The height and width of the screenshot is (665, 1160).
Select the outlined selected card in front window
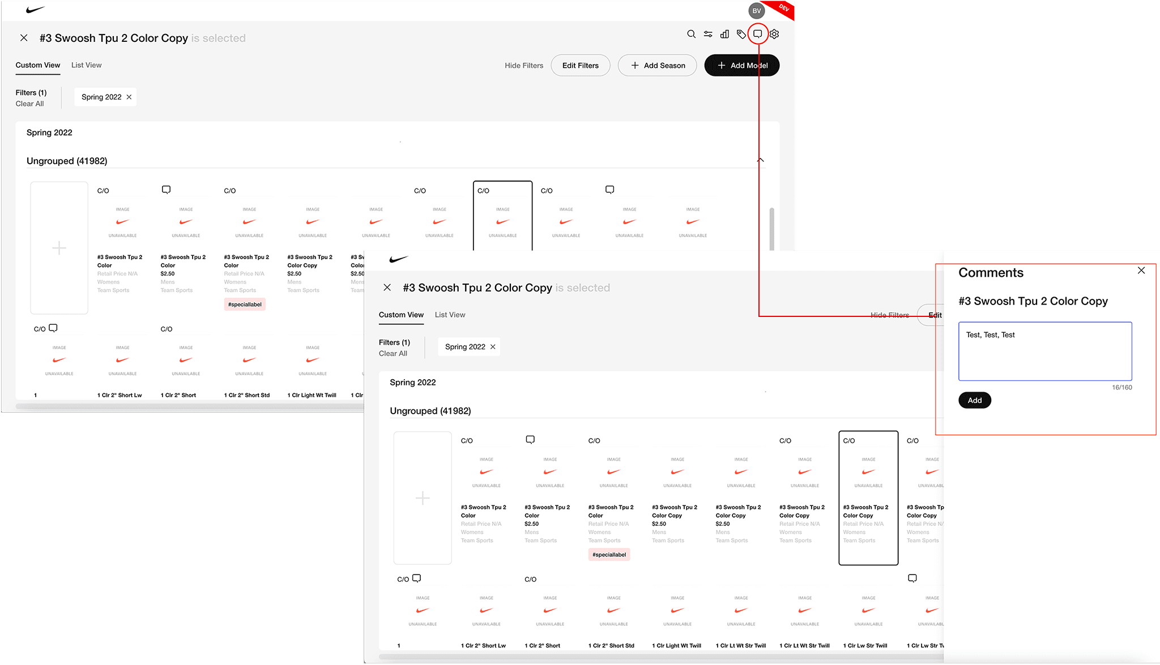pyautogui.click(x=868, y=498)
